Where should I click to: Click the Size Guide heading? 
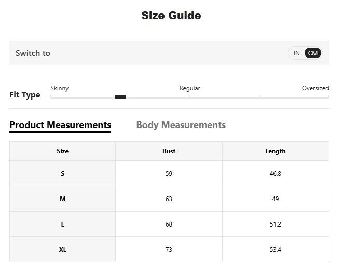[171, 16]
